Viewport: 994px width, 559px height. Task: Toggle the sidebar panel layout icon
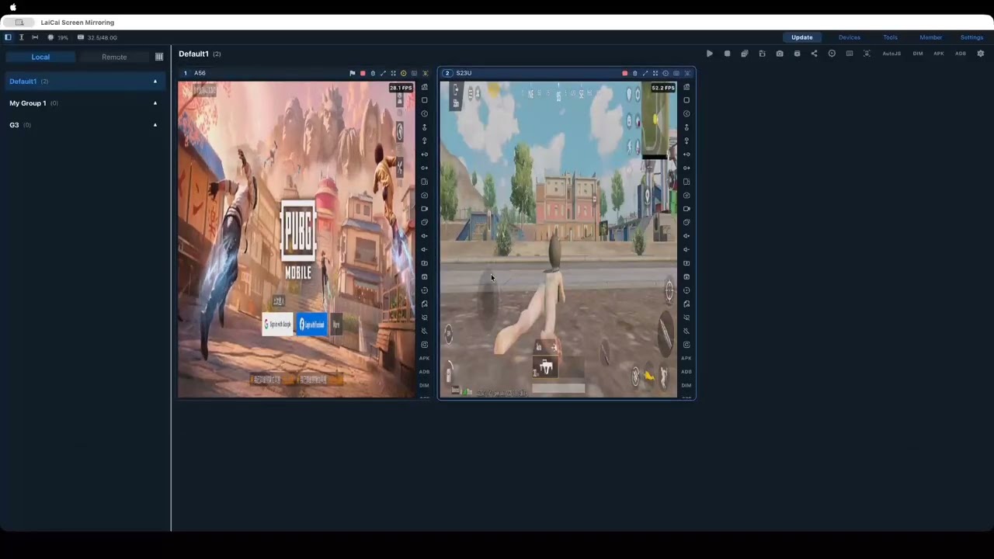tap(8, 37)
